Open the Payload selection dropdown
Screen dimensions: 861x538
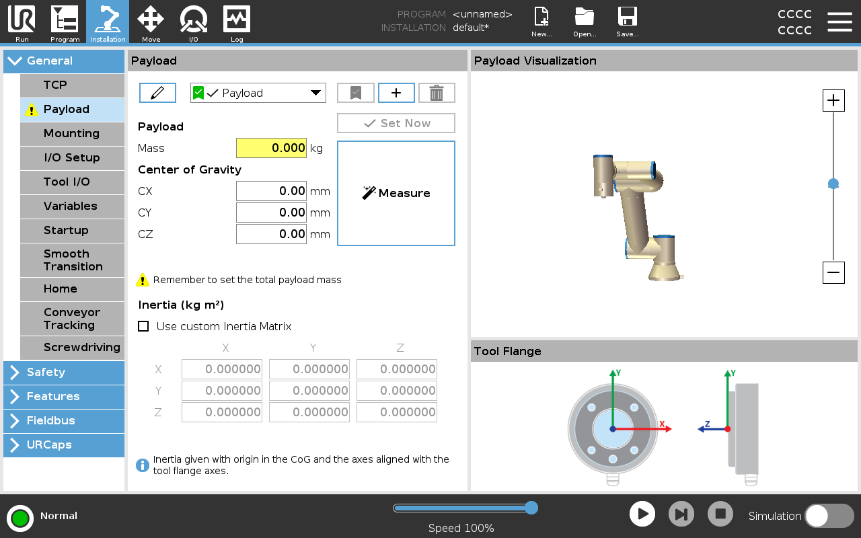coord(258,93)
